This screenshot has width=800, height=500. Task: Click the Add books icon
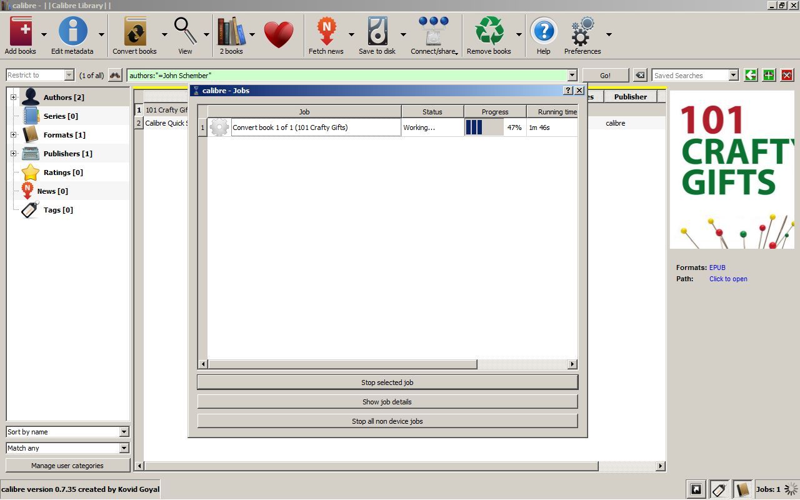pos(21,32)
